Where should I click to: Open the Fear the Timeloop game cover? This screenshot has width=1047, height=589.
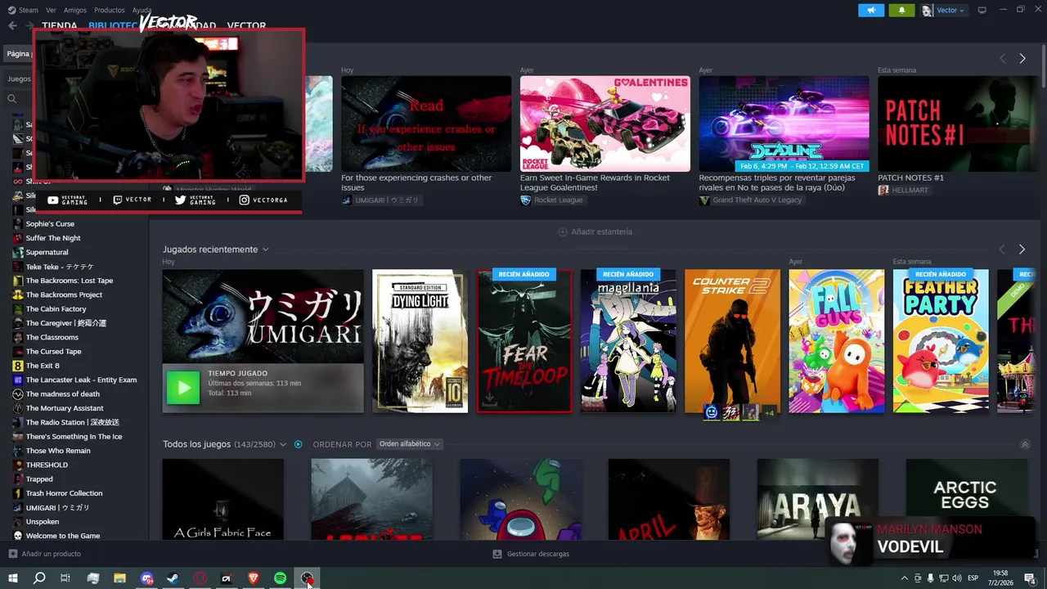point(524,341)
